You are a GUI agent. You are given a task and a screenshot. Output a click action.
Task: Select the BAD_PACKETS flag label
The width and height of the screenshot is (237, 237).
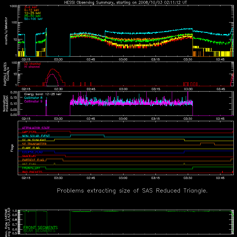(x=32, y=172)
